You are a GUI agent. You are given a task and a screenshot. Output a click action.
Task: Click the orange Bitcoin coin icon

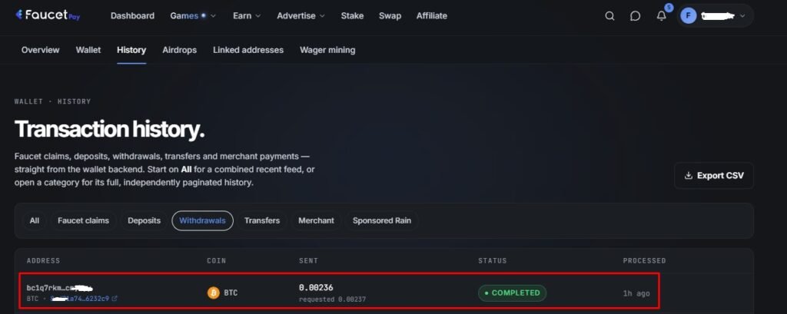coord(214,293)
